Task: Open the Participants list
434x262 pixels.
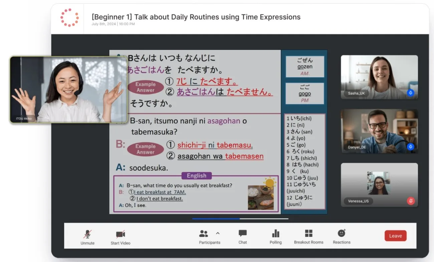Action: pos(204,234)
